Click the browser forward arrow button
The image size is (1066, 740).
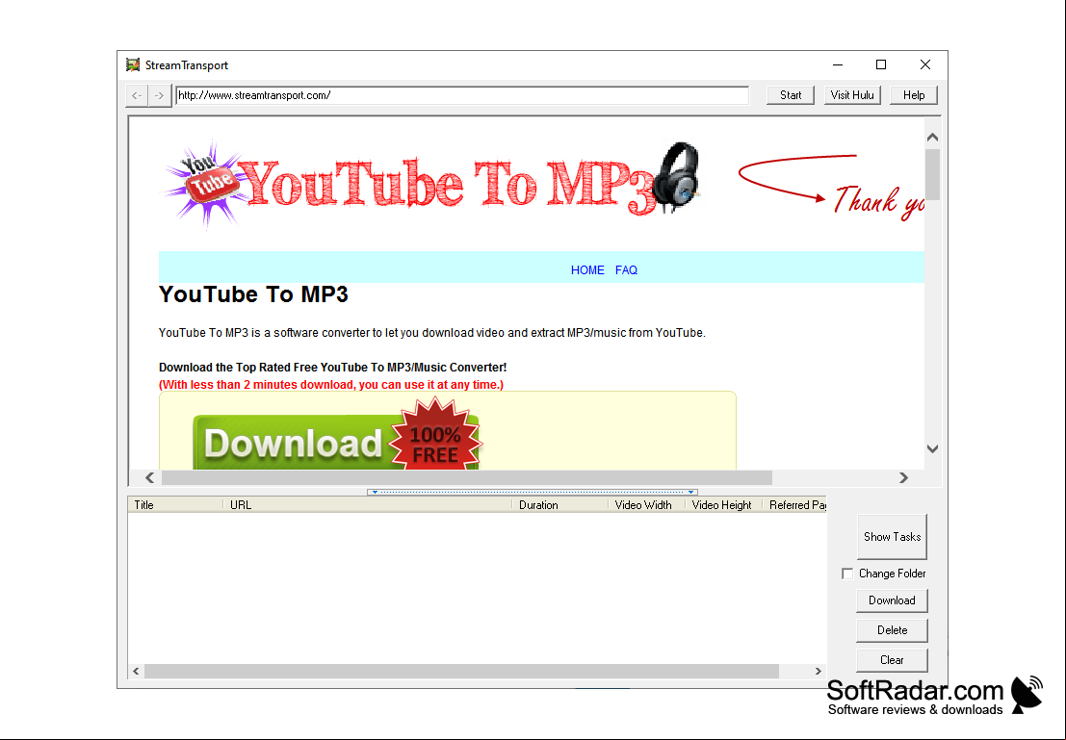pos(159,96)
